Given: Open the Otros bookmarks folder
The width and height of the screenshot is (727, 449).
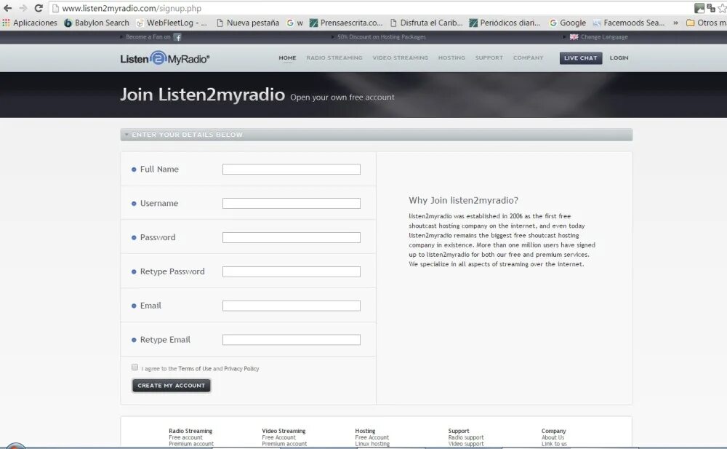Looking at the screenshot, I should pos(706,23).
